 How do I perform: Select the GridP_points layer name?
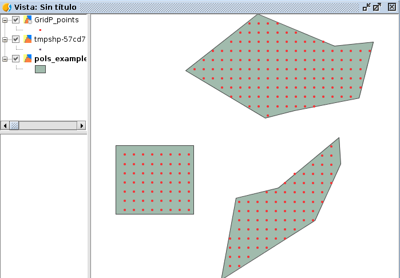(56, 20)
